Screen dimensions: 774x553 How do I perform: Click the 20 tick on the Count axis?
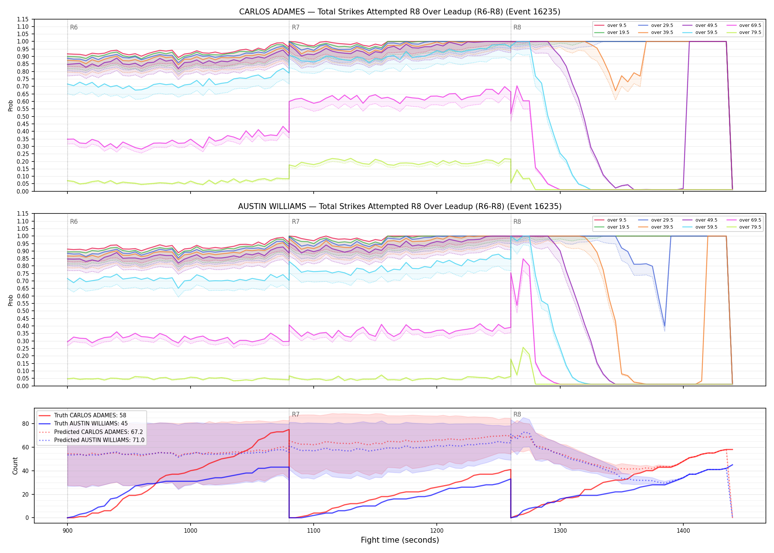(x=25, y=495)
